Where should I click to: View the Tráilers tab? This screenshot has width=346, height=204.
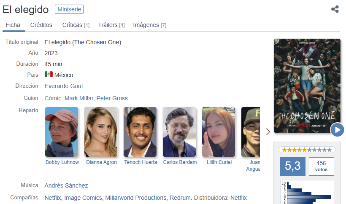111,25
